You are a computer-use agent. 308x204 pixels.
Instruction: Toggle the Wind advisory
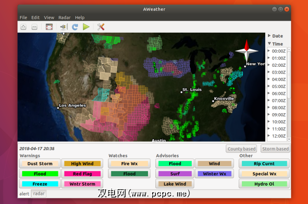(x=214, y=163)
